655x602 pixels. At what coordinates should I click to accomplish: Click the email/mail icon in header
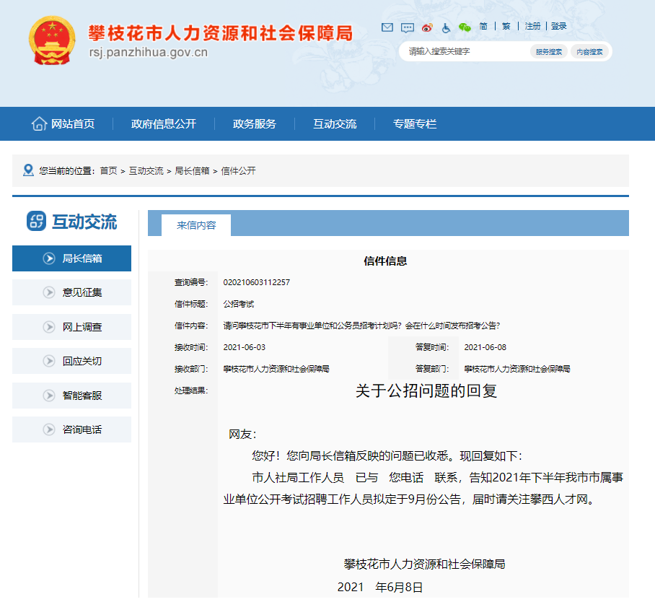(387, 27)
